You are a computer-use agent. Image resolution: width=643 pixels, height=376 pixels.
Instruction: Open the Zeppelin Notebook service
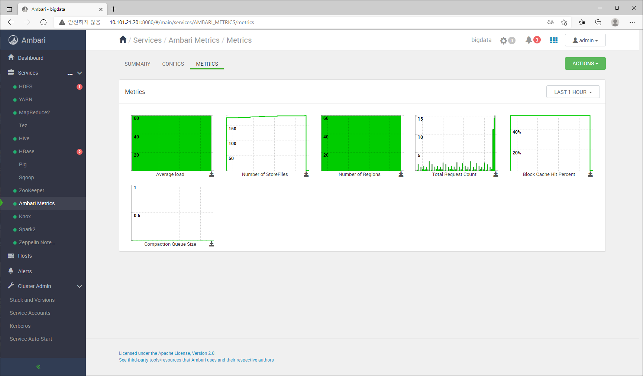pos(37,242)
